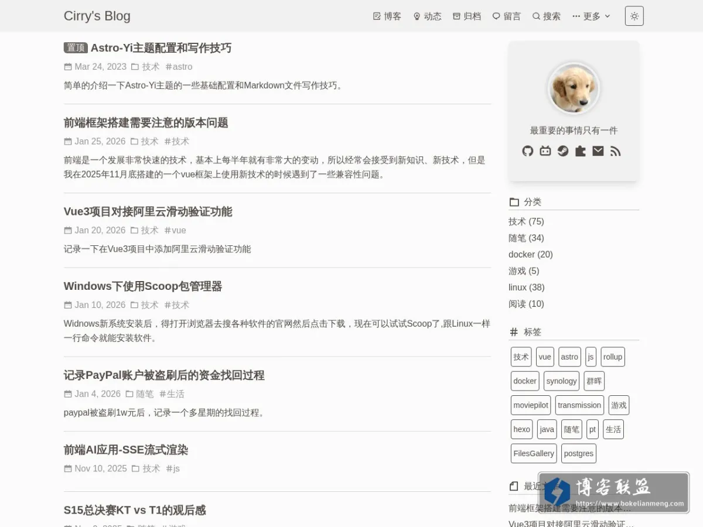The width and height of the screenshot is (703, 527).
Task: Click the Cirry's Blog site title
Action: [97, 16]
